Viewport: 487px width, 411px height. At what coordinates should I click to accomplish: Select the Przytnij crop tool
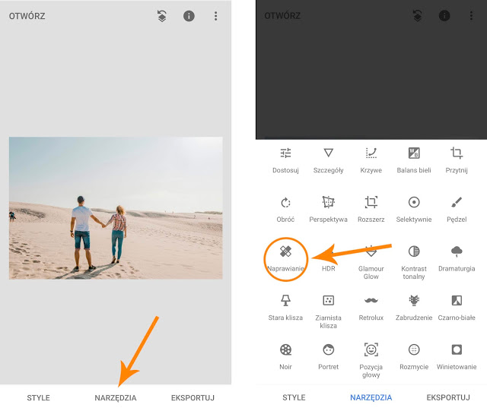coord(457,160)
